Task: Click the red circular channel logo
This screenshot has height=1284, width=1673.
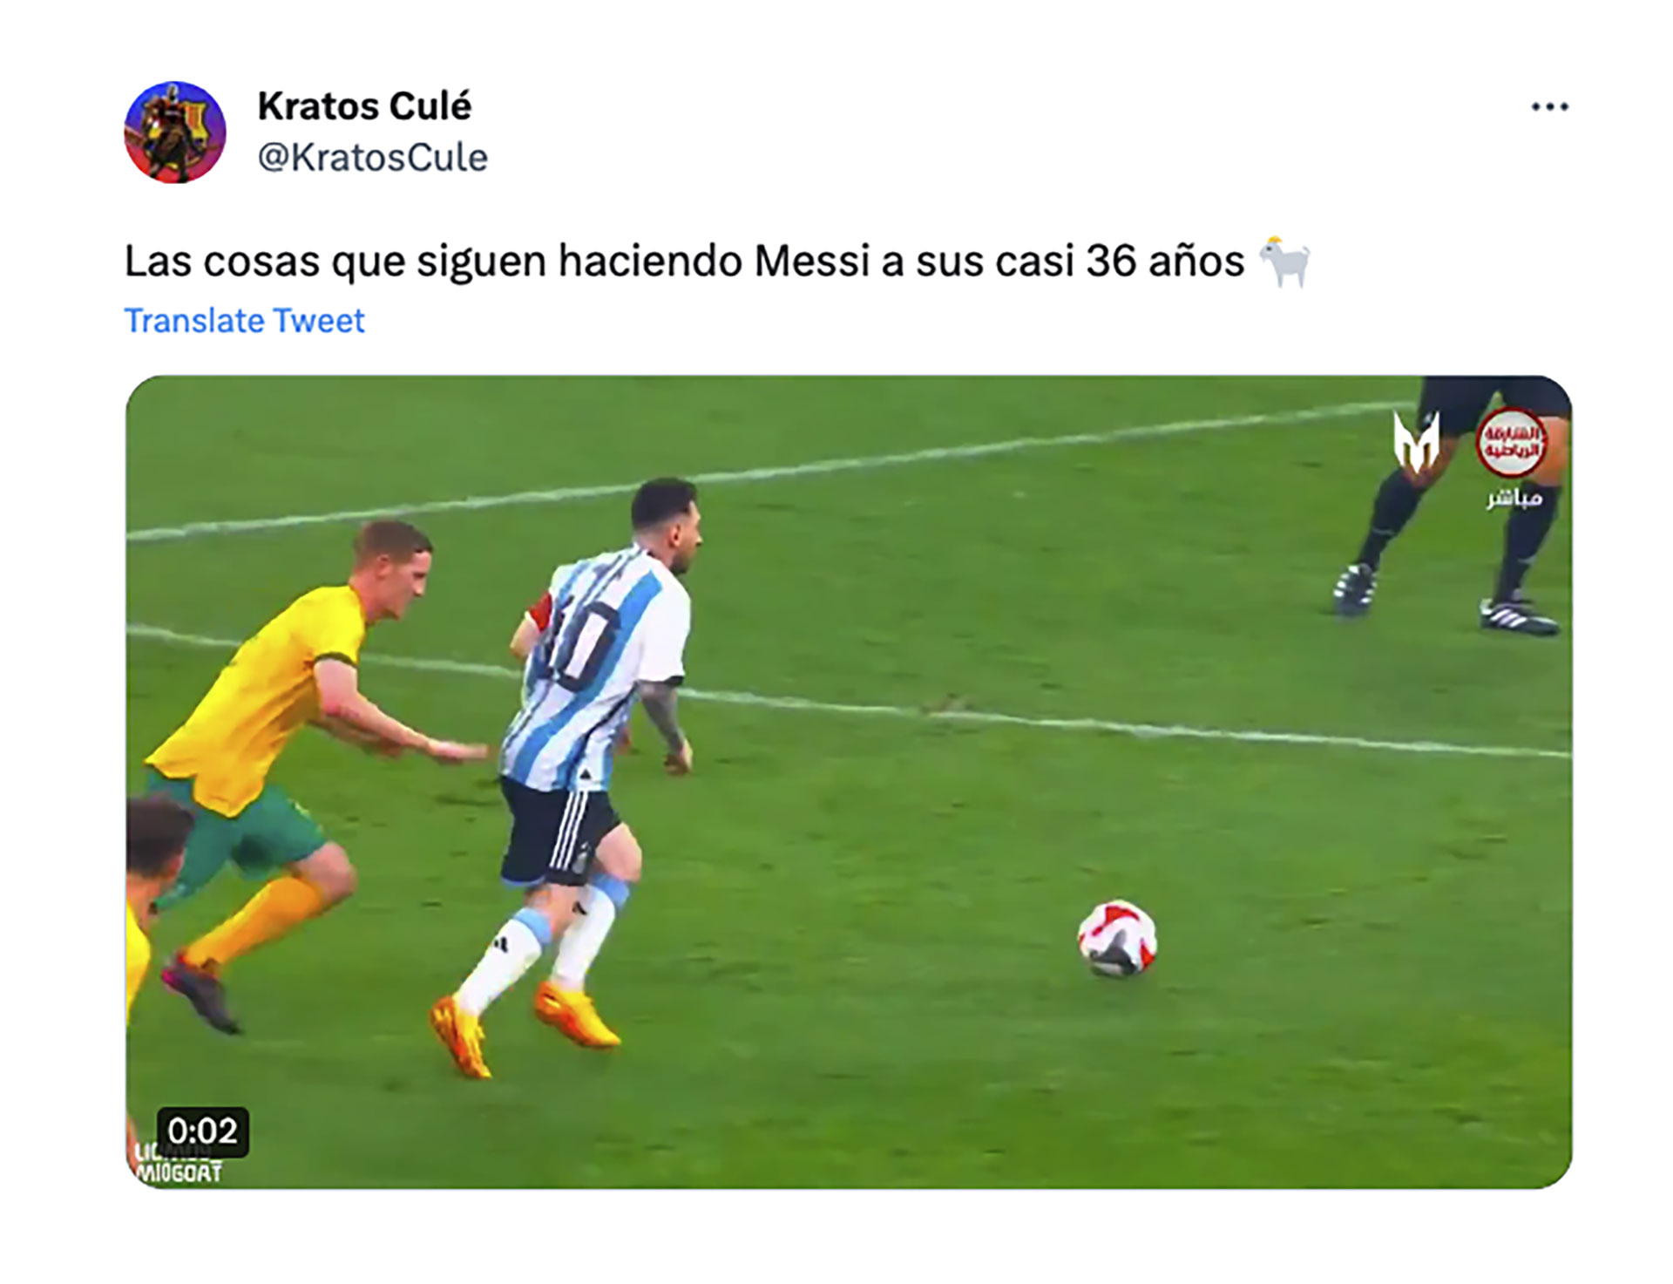Action: pyautogui.click(x=1511, y=442)
